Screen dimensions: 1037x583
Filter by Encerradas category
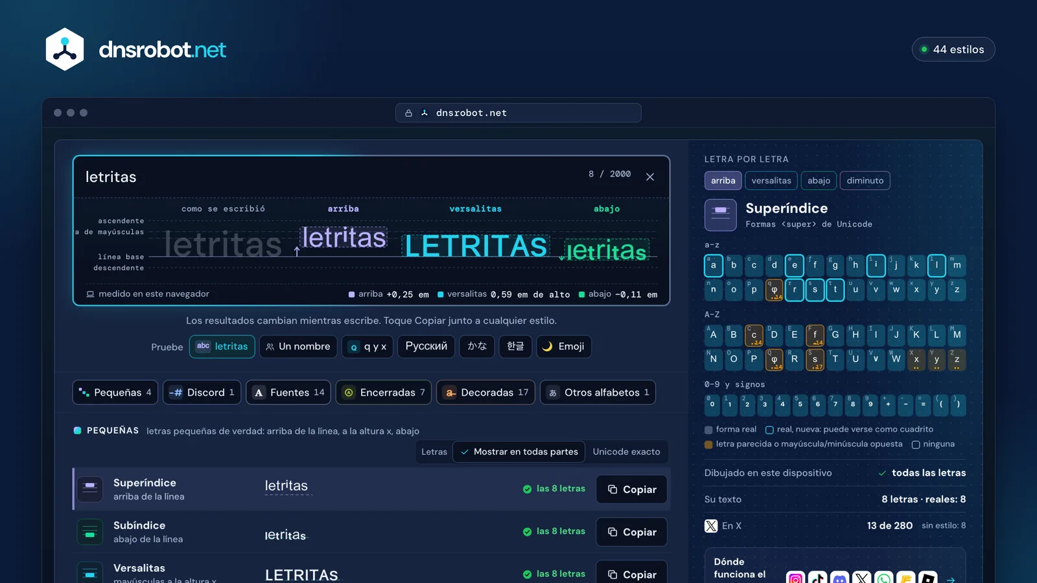(384, 392)
